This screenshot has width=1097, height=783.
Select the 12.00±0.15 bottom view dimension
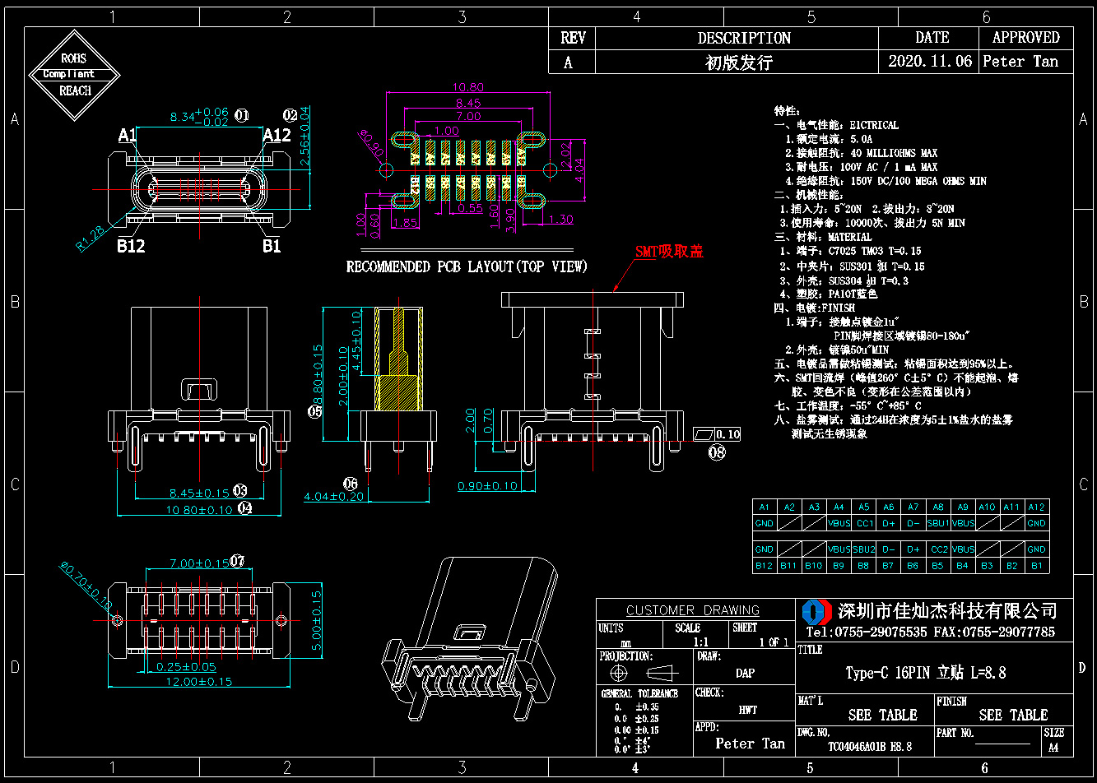tap(201, 681)
